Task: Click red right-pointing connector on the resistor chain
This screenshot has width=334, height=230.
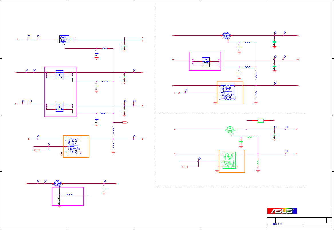Action: 125,122
